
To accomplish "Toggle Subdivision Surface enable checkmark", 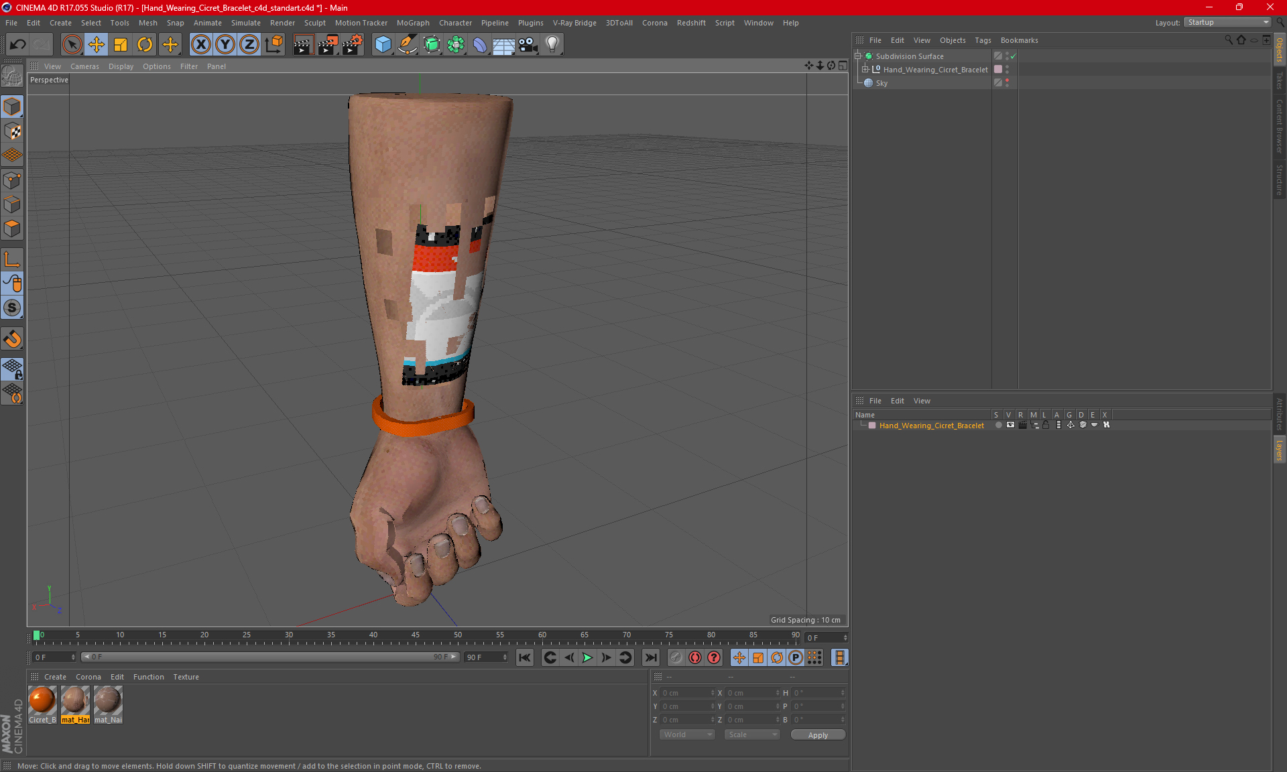I will [x=1014, y=56].
